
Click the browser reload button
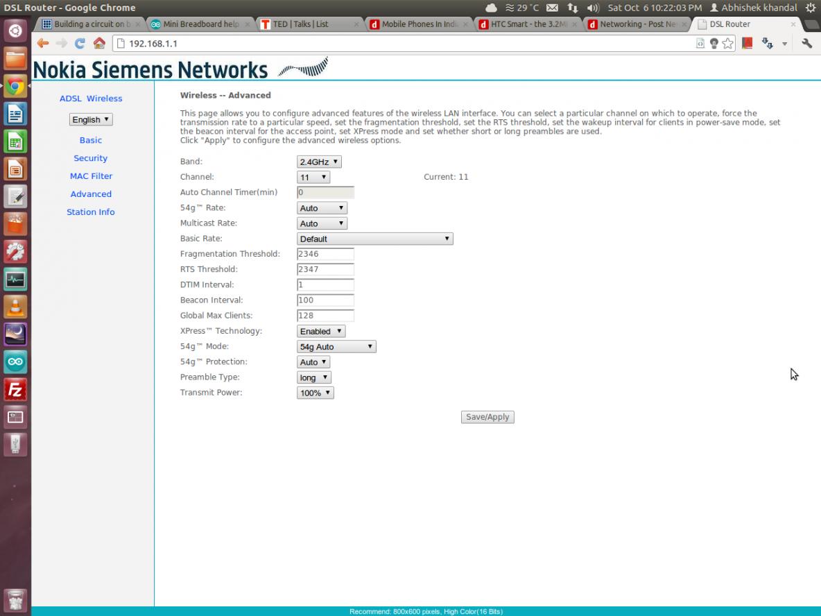(x=80, y=43)
